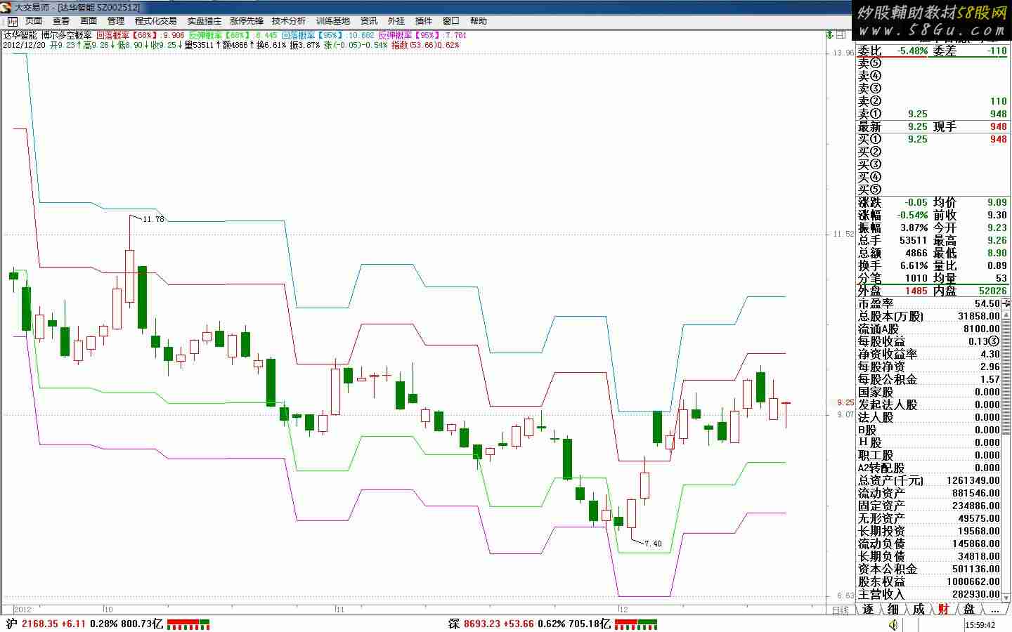Viewport: 1012px width, 632px height.
Task: Click the 委比 -5.48% row
Action: click(932, 51)
